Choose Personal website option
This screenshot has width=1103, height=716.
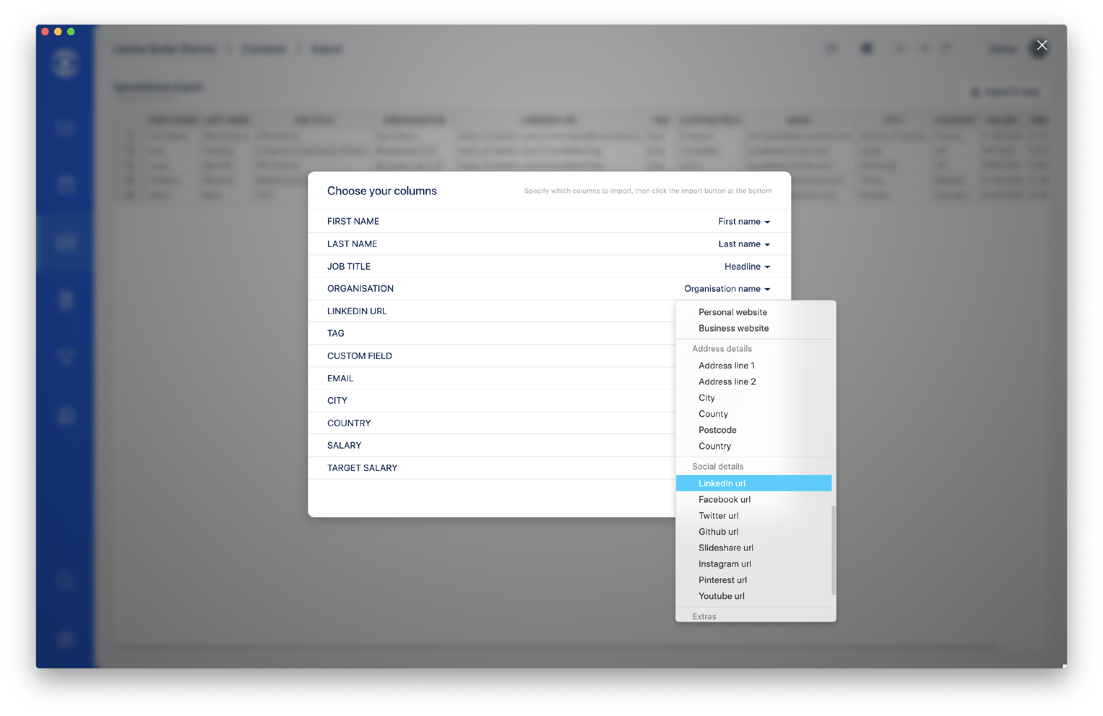(732, 312)
